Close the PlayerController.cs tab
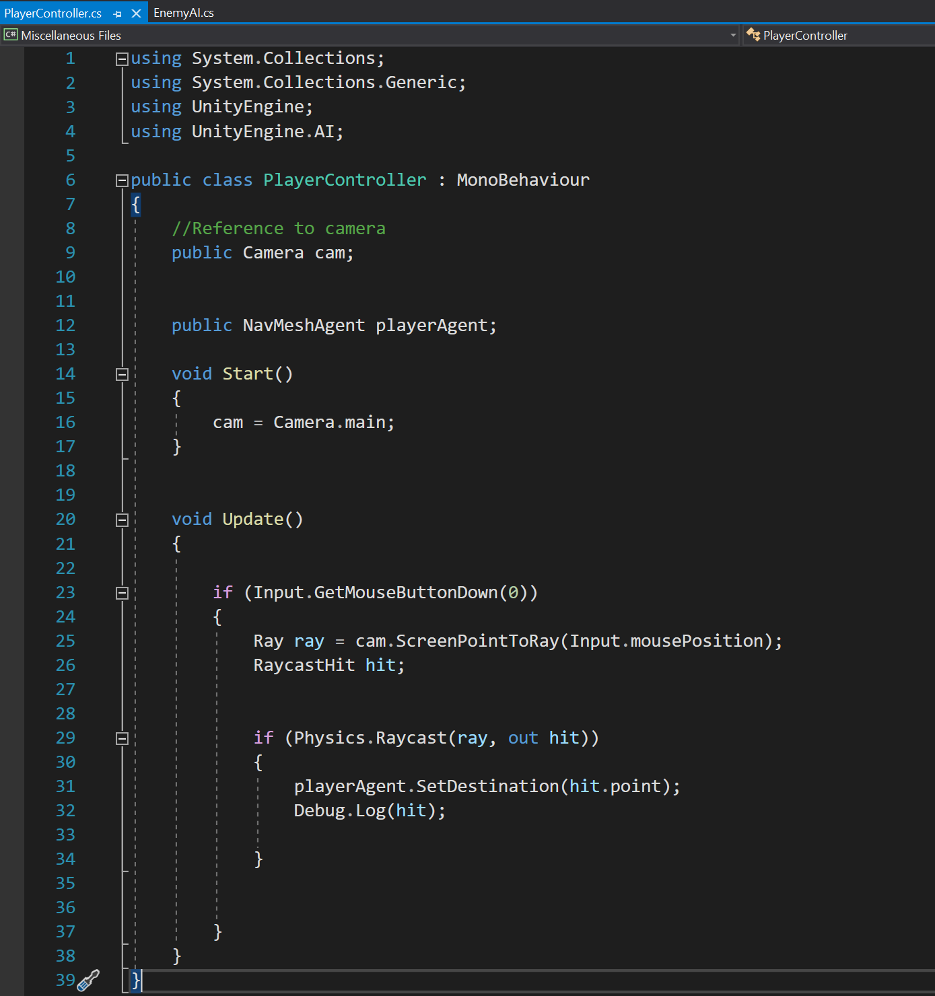The image size is (935, 996). pyautogui.click(x=136, y=13)
